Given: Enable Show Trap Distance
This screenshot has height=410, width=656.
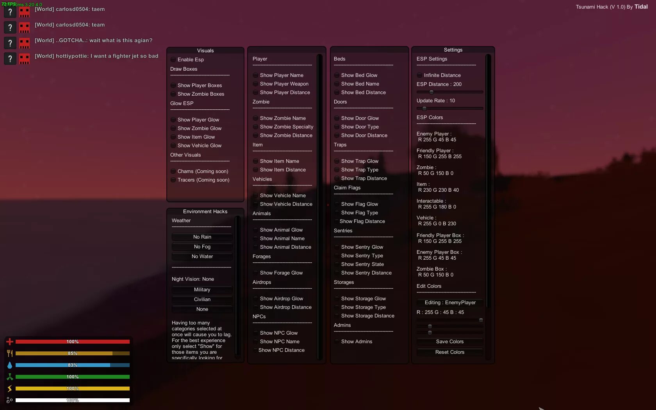Looking at the screenshot, I should pos(337,178).
